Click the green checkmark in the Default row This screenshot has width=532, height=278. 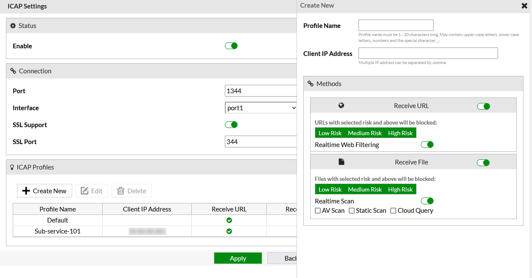[229, 220]
